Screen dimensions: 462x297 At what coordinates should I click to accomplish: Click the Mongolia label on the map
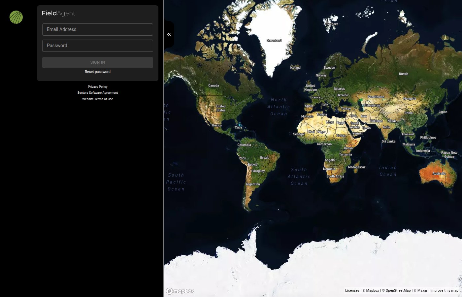click(410, 99)
